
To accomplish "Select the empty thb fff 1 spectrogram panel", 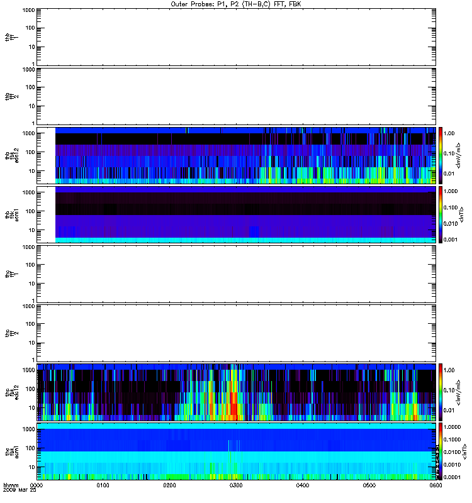I will pyautogui.click(x=237, y=37).
